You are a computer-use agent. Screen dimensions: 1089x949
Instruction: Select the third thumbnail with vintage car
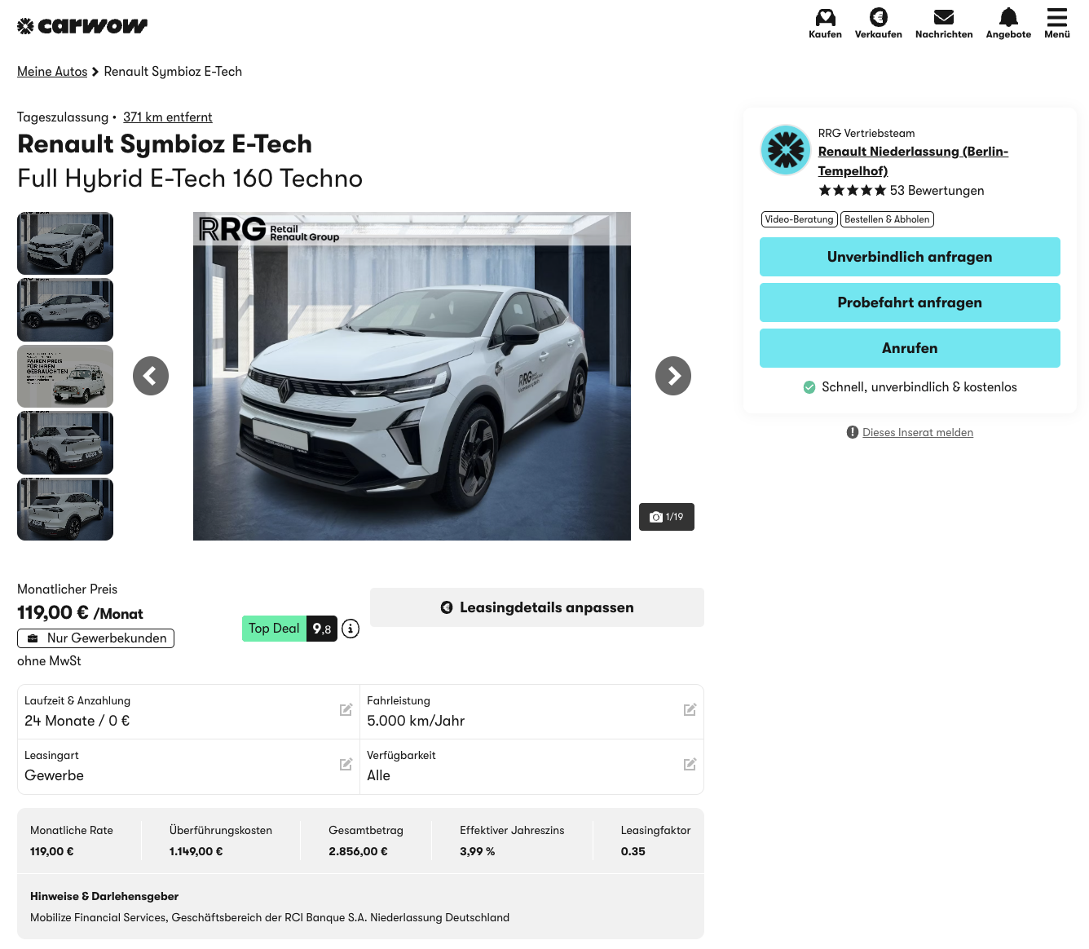tap(65, 376)
